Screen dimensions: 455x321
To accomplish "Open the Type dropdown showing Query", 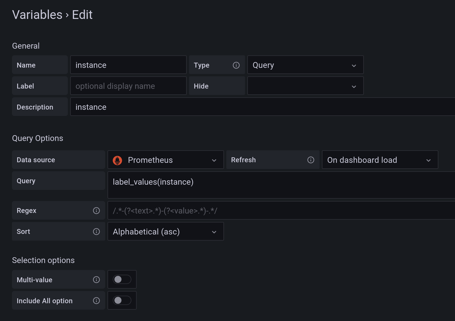I will click(305, 65).
